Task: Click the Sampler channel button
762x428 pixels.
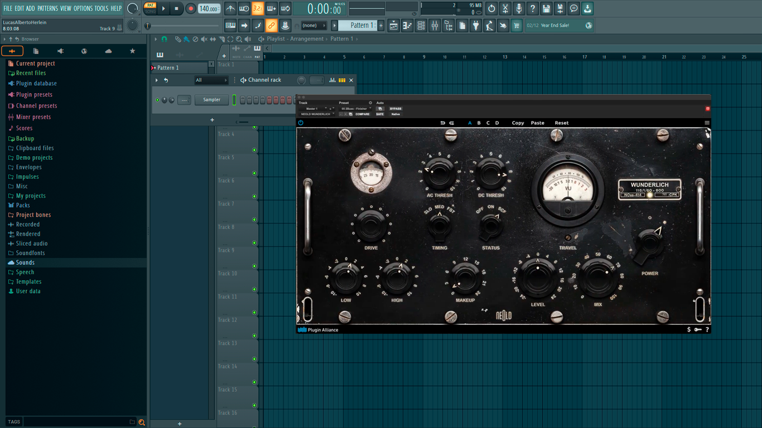Action: (211, 100)
